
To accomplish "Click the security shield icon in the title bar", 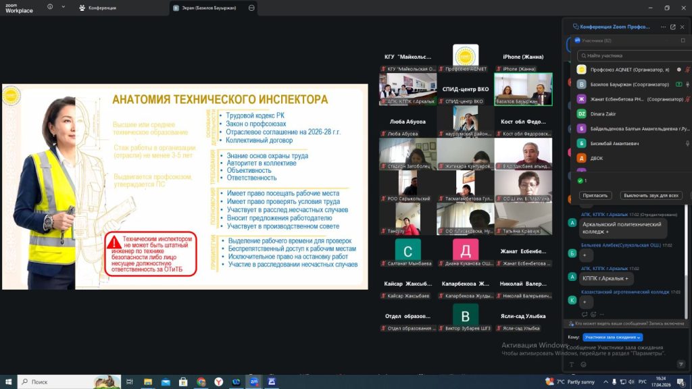I will [51, 7].
